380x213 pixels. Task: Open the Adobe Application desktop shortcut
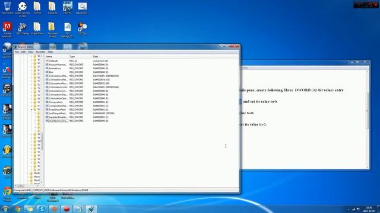[x=7, y=30]
